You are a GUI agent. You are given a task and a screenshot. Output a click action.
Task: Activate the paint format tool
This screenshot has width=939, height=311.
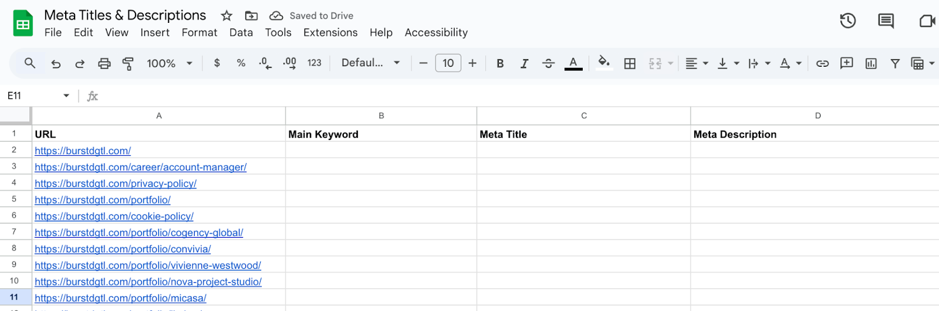pos(128,63)
